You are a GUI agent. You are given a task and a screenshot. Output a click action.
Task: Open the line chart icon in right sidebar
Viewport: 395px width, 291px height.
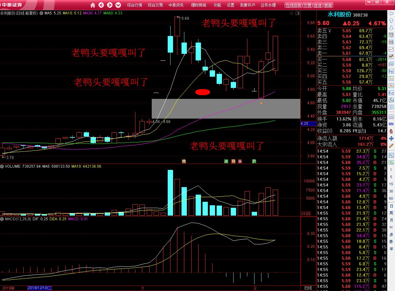[x=391, y=49]
